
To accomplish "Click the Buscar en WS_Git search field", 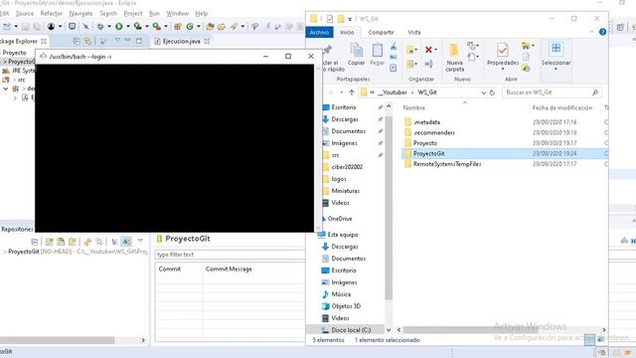I will coord(552,92).
